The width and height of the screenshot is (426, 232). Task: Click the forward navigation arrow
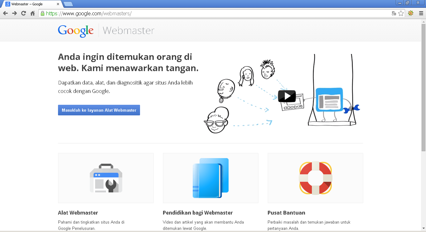pyautogui.click(x=14, y=13)
